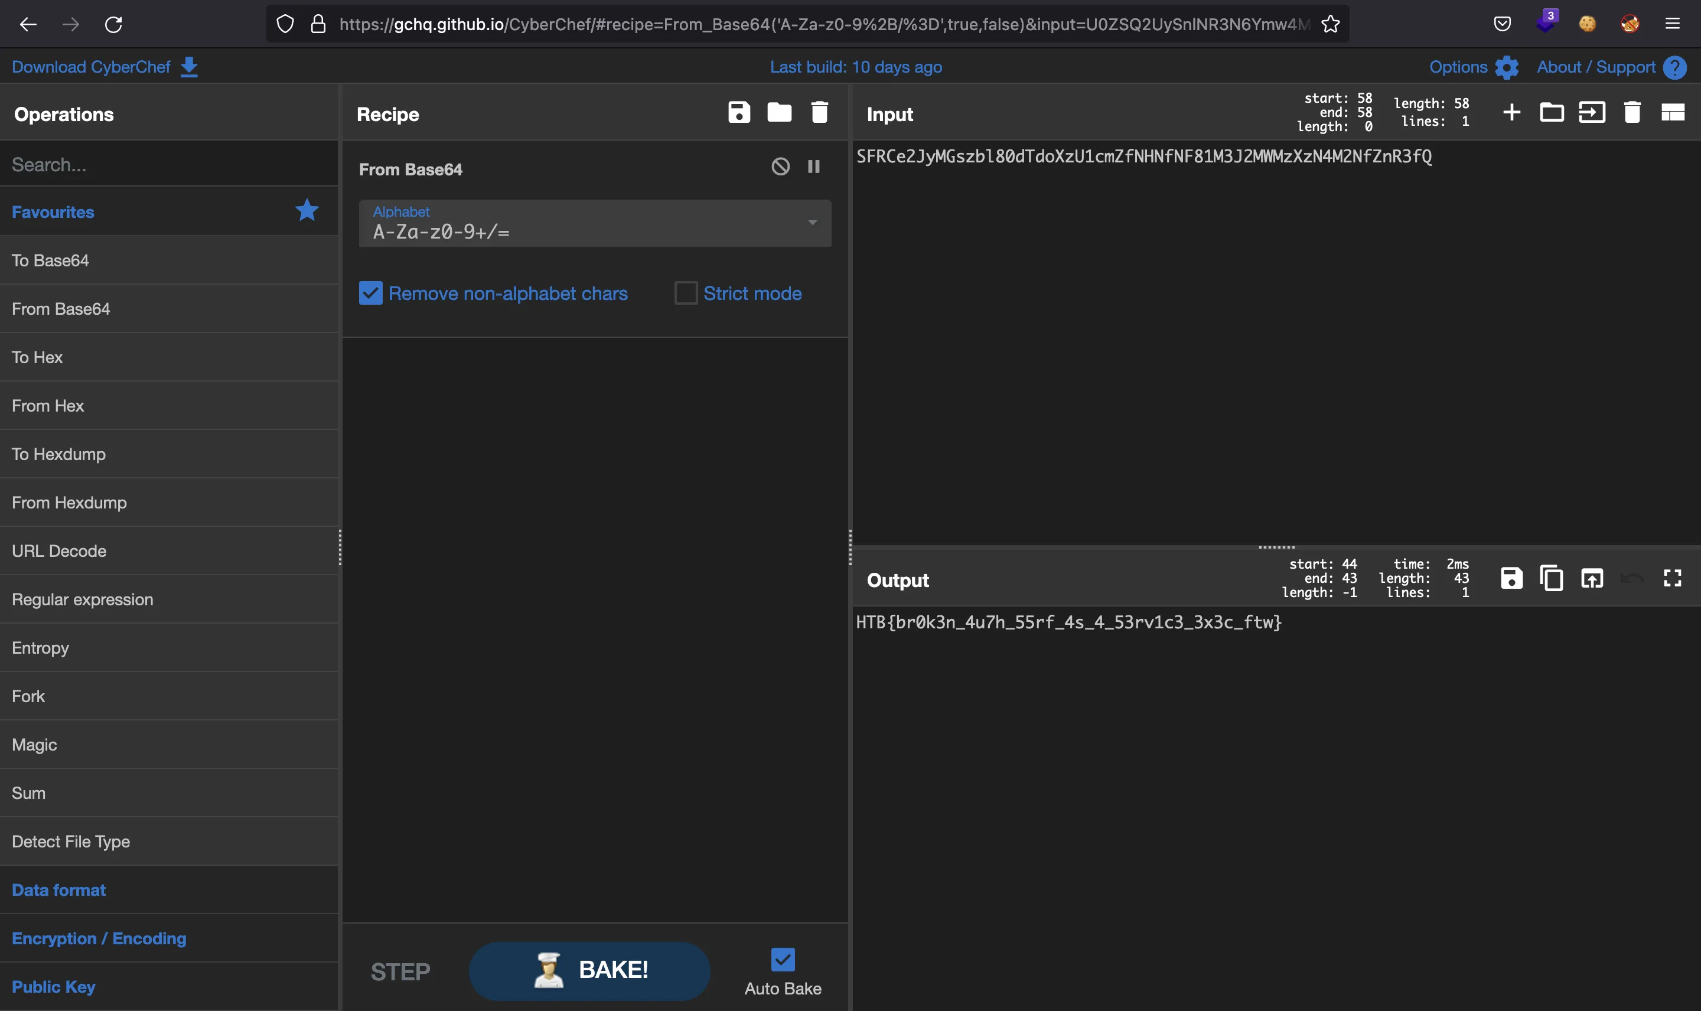
Task: Reset pane layout icon
Action: (x=1673, y=112)
